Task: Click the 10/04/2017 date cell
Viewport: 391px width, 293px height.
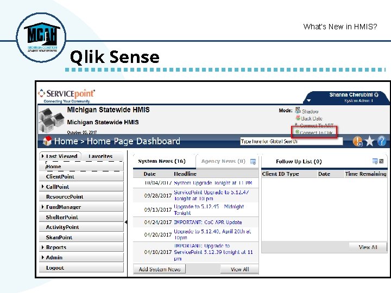Action: click(158, 183)
